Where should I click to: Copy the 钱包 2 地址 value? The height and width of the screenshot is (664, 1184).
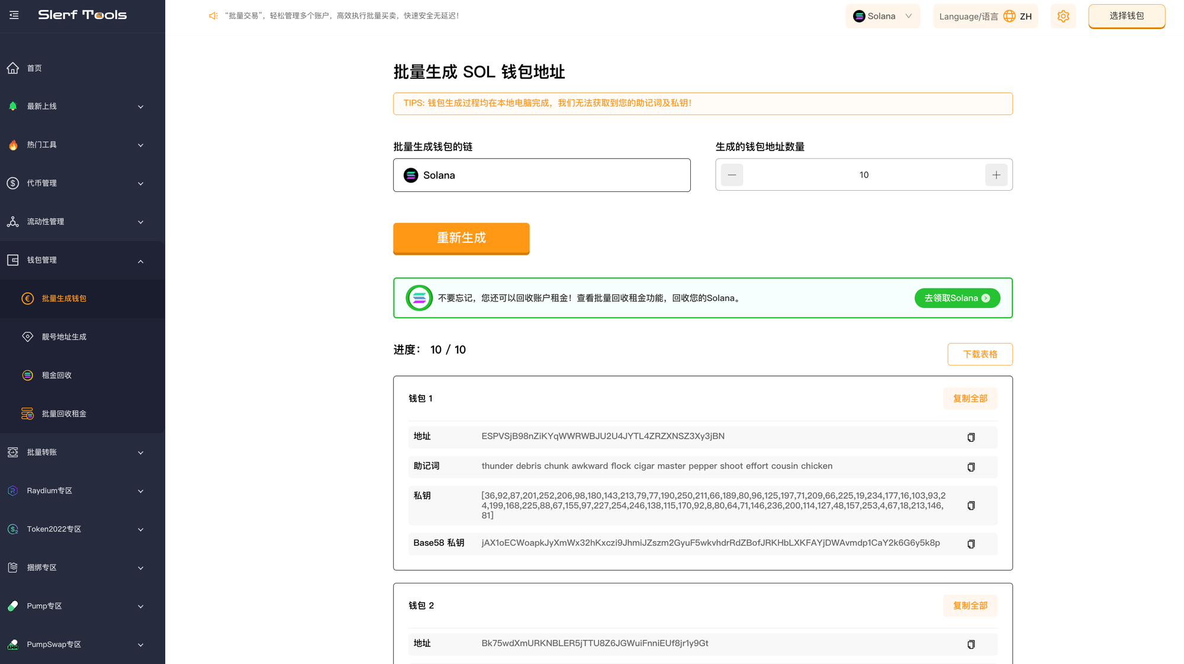click(971, 644)
